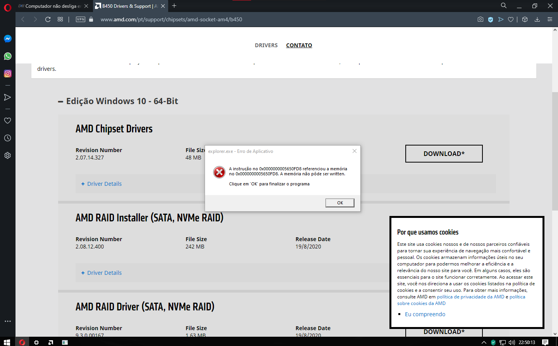Viewport: 558px width, 346px height.
Task: Select the CONTATO page tab
Action: (x=299, y=45)
